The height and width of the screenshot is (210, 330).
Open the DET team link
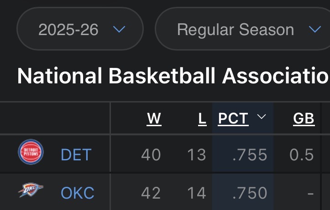pyautogui.click(x=76, y=155)
